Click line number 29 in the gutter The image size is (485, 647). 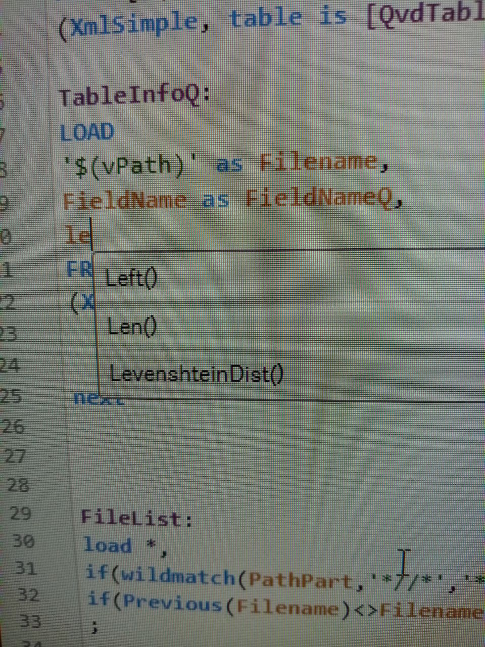click(21, 514)
